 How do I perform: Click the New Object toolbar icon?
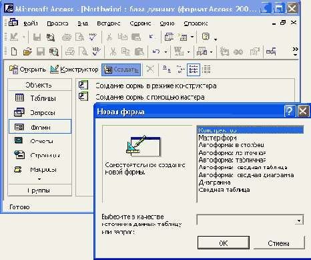(x=183, y=37)
